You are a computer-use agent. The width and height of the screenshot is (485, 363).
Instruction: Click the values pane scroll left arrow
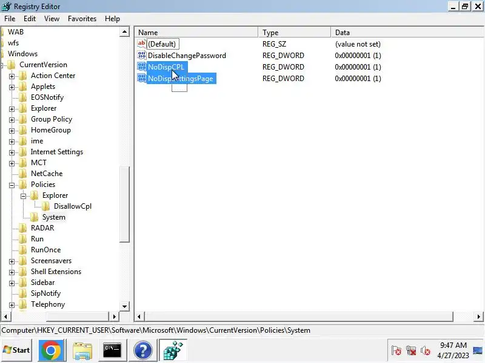pyautogui.click(x=139, y=316)
